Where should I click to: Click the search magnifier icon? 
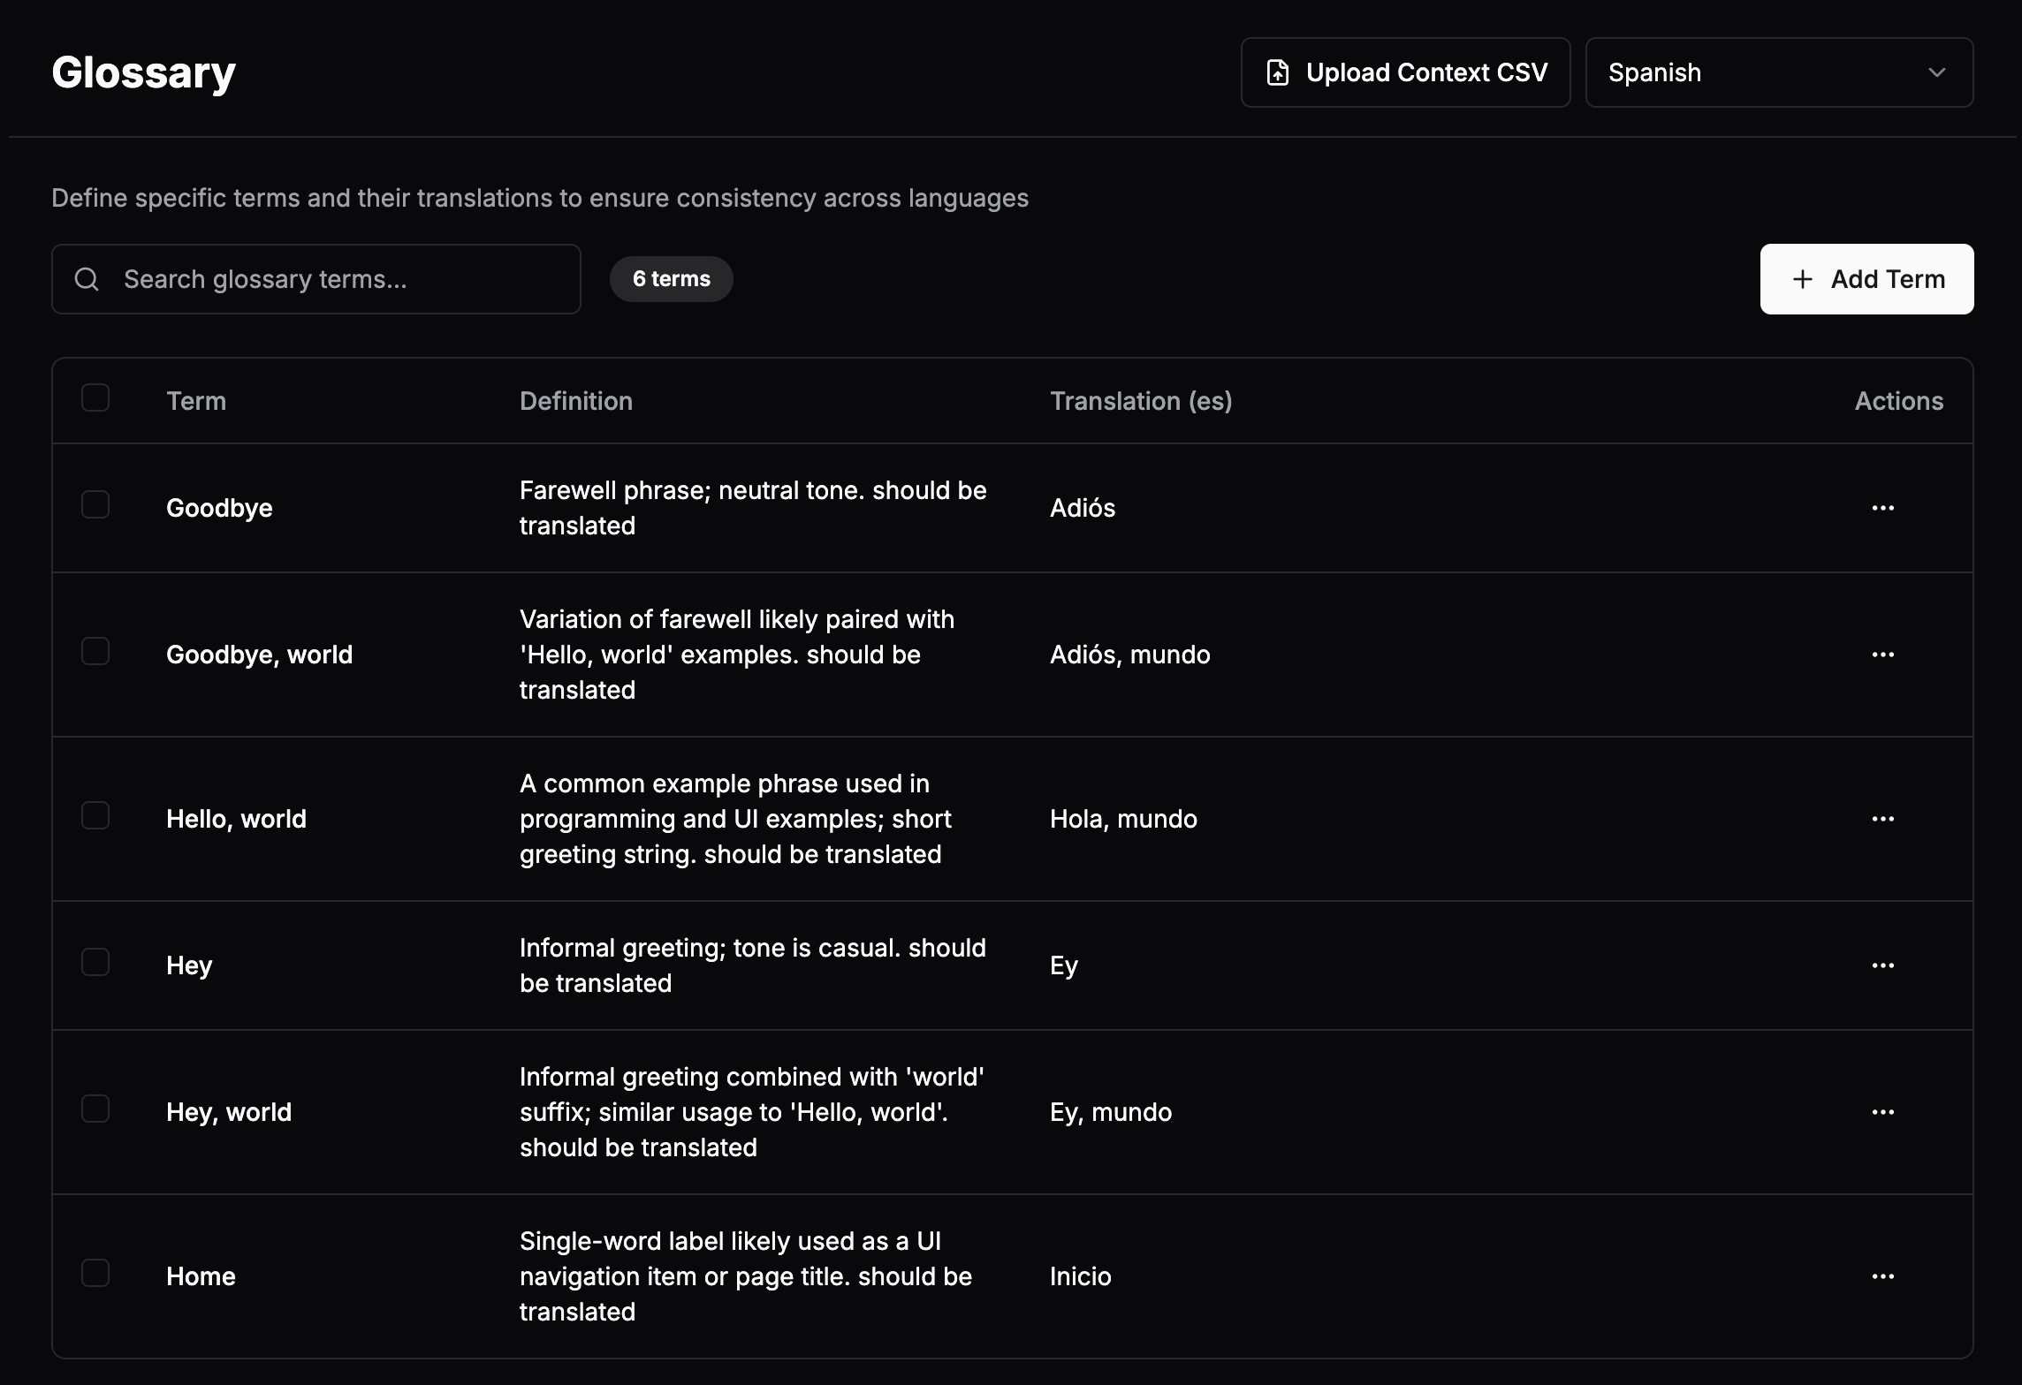pyautogui.click(x=87, y=279)
